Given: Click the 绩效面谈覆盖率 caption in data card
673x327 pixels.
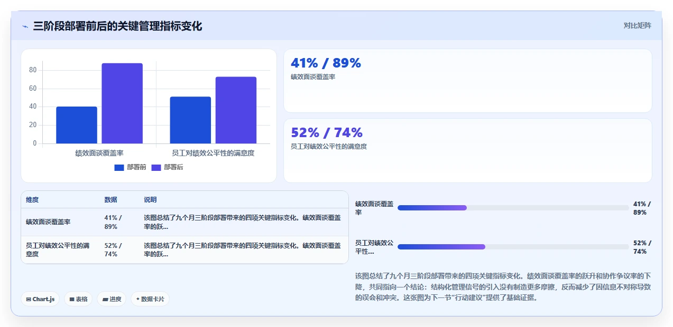Looking at the screenshot, I should point(313,76).
